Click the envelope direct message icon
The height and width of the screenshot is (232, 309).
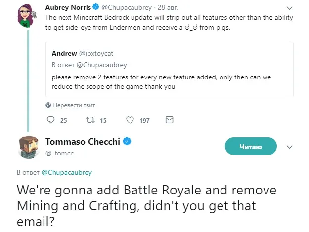tap(169, 120)
